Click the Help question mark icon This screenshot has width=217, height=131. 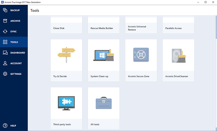pos(5,126)
